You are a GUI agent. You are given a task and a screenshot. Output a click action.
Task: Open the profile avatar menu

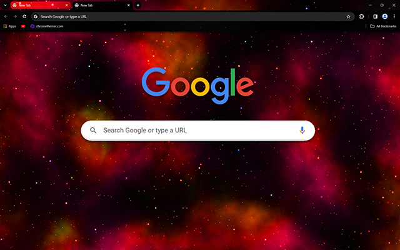[x=385, y=17]
